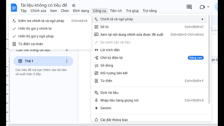Click the personal dictionary icon
The height and width of the screenshot is (126, 224).
pos(14,44)
